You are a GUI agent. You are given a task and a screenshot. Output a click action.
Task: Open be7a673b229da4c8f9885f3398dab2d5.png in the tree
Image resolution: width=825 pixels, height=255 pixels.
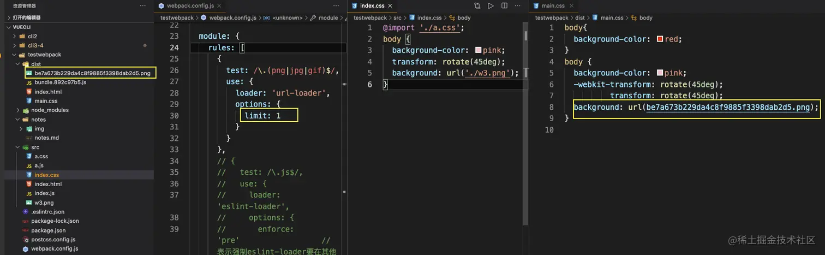tap(92, 73)
